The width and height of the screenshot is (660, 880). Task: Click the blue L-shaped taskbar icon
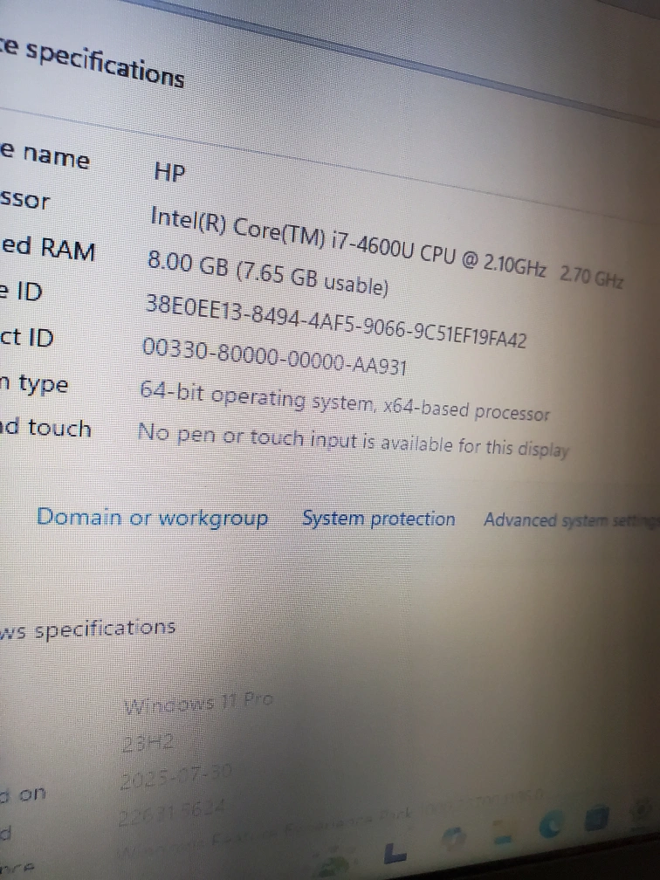(x=395, y=854)
